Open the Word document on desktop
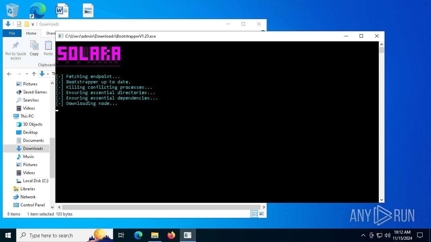 pos(62,10)
